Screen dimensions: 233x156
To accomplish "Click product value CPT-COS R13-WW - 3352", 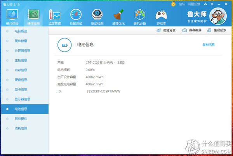I will pos(105,62).
